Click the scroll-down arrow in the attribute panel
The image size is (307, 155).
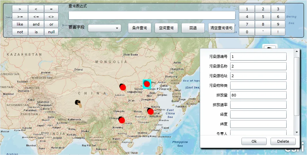tap(296, 132)
